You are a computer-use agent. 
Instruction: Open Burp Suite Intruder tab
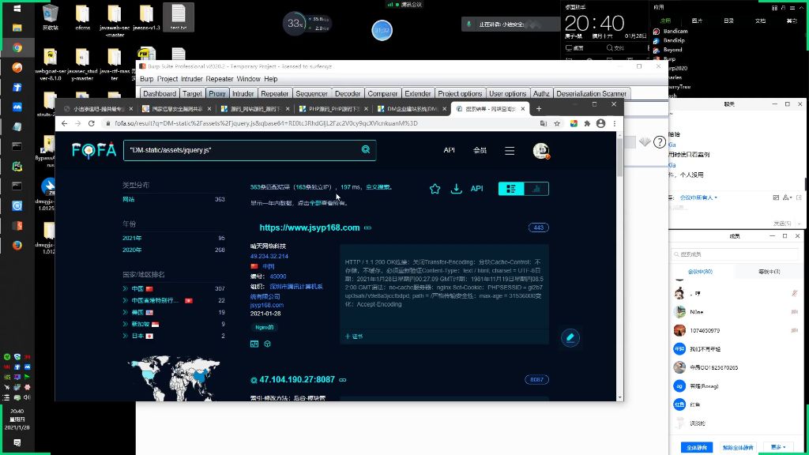tap(243, 93)
